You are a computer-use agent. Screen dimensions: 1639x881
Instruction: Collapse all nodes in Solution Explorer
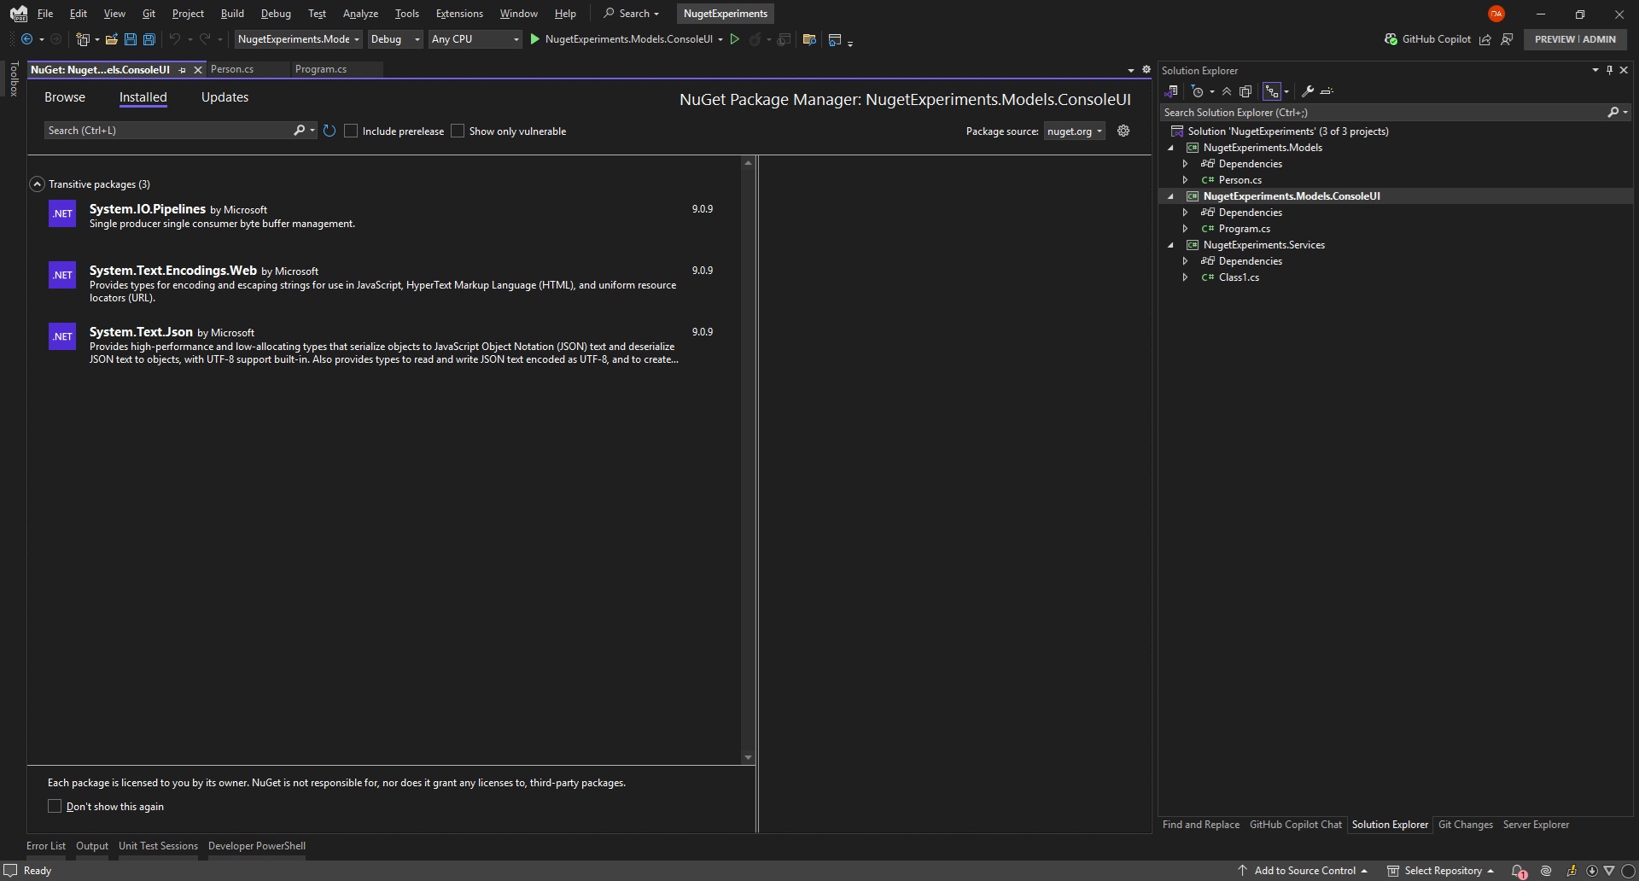point(1227,91)
